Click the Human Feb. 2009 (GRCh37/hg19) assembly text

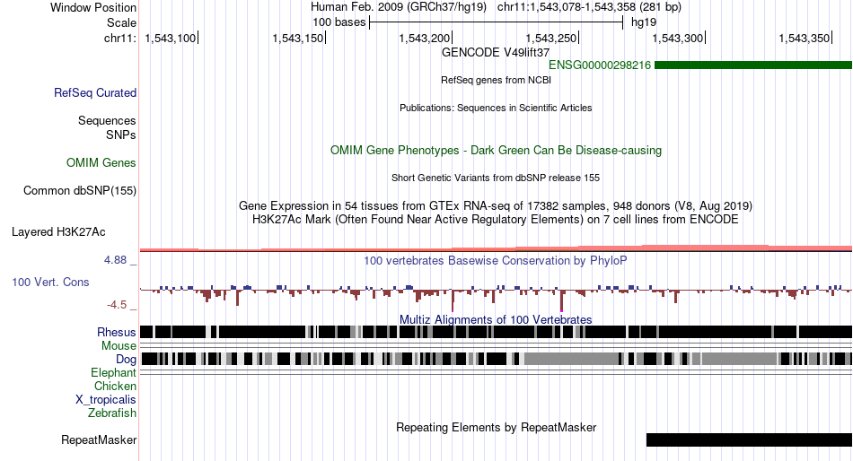[400, 7]
